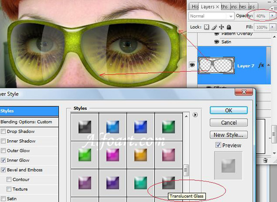This screenshot has width=277, height=202.
Task: Enable the Satin checkbox in Layer Style
Action: pyautogui.click(x=3, y=199)
